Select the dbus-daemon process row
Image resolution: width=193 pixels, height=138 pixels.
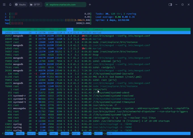point(96,108)
